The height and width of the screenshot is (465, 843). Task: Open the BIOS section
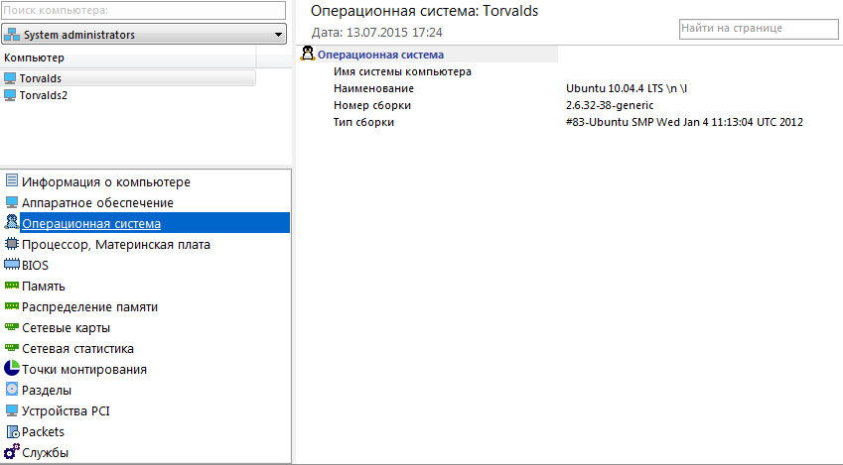[x=35, y=266]
